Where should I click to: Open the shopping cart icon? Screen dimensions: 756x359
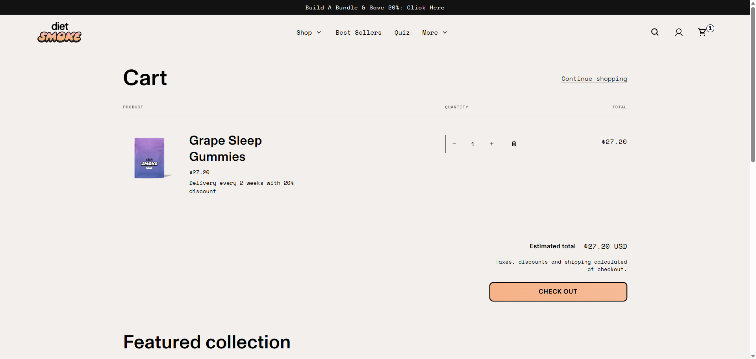click(702, 32)
